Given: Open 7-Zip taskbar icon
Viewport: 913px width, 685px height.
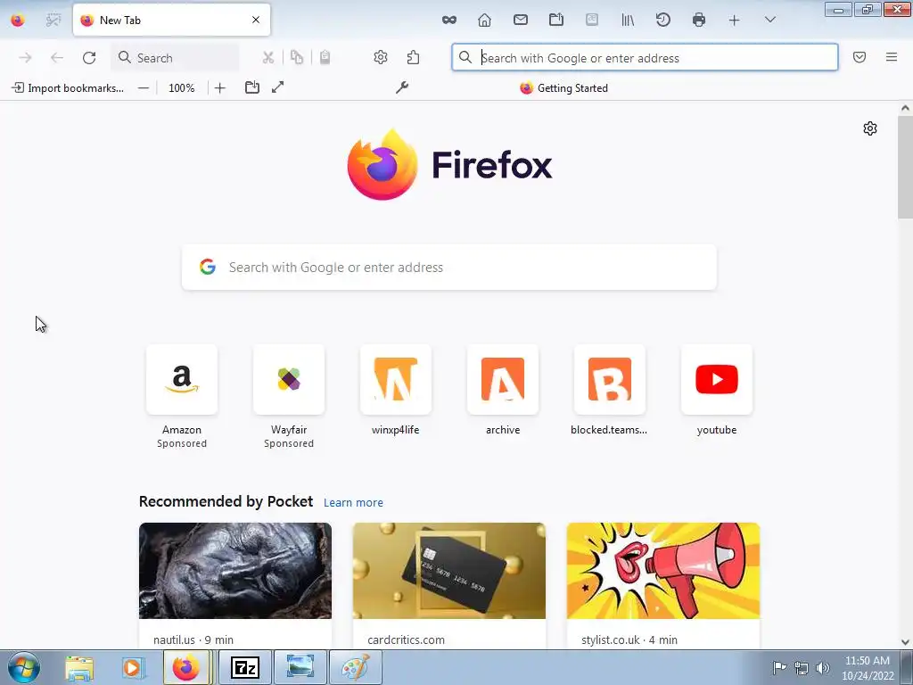Looking at the screenshot, I should point(244,667).
